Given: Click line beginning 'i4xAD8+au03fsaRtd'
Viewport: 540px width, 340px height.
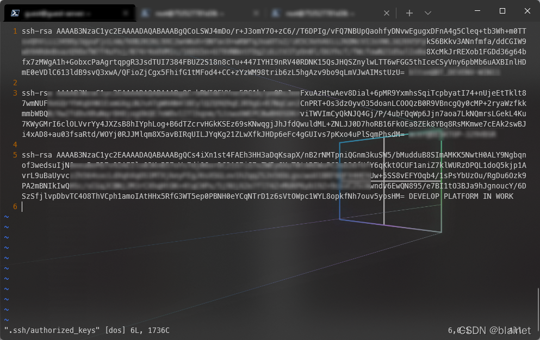Looking at the screenshot, I should (213, 134).
